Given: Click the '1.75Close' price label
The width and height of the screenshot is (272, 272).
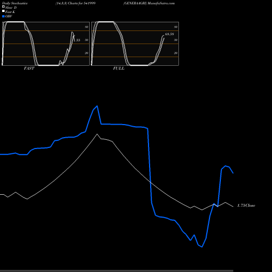Looking at the screenshot, I should tap(246, 206).
